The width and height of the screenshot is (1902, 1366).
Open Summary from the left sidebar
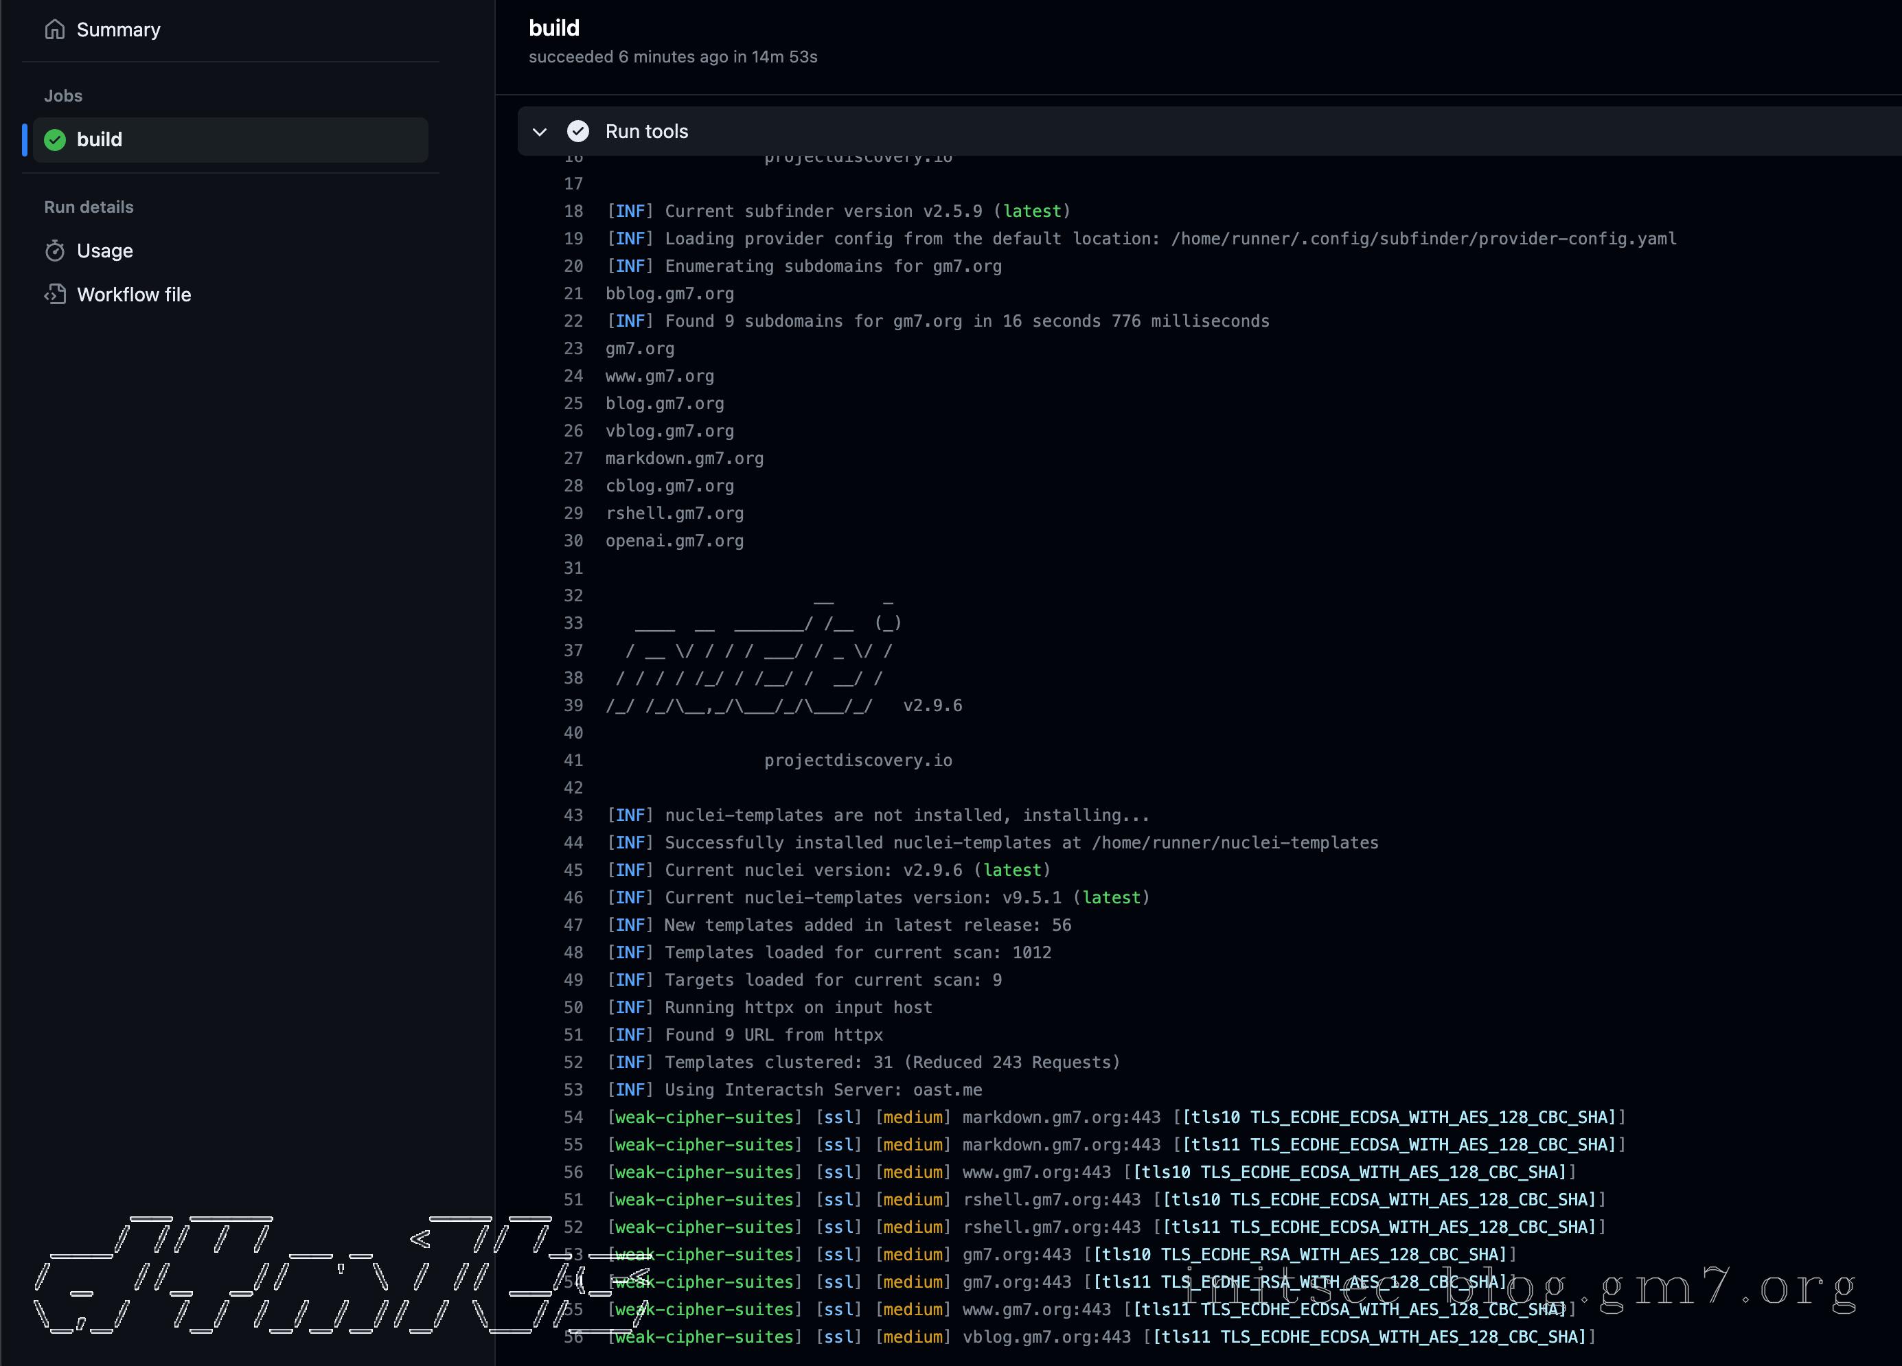pyautogui.click(x=117, y=30)
